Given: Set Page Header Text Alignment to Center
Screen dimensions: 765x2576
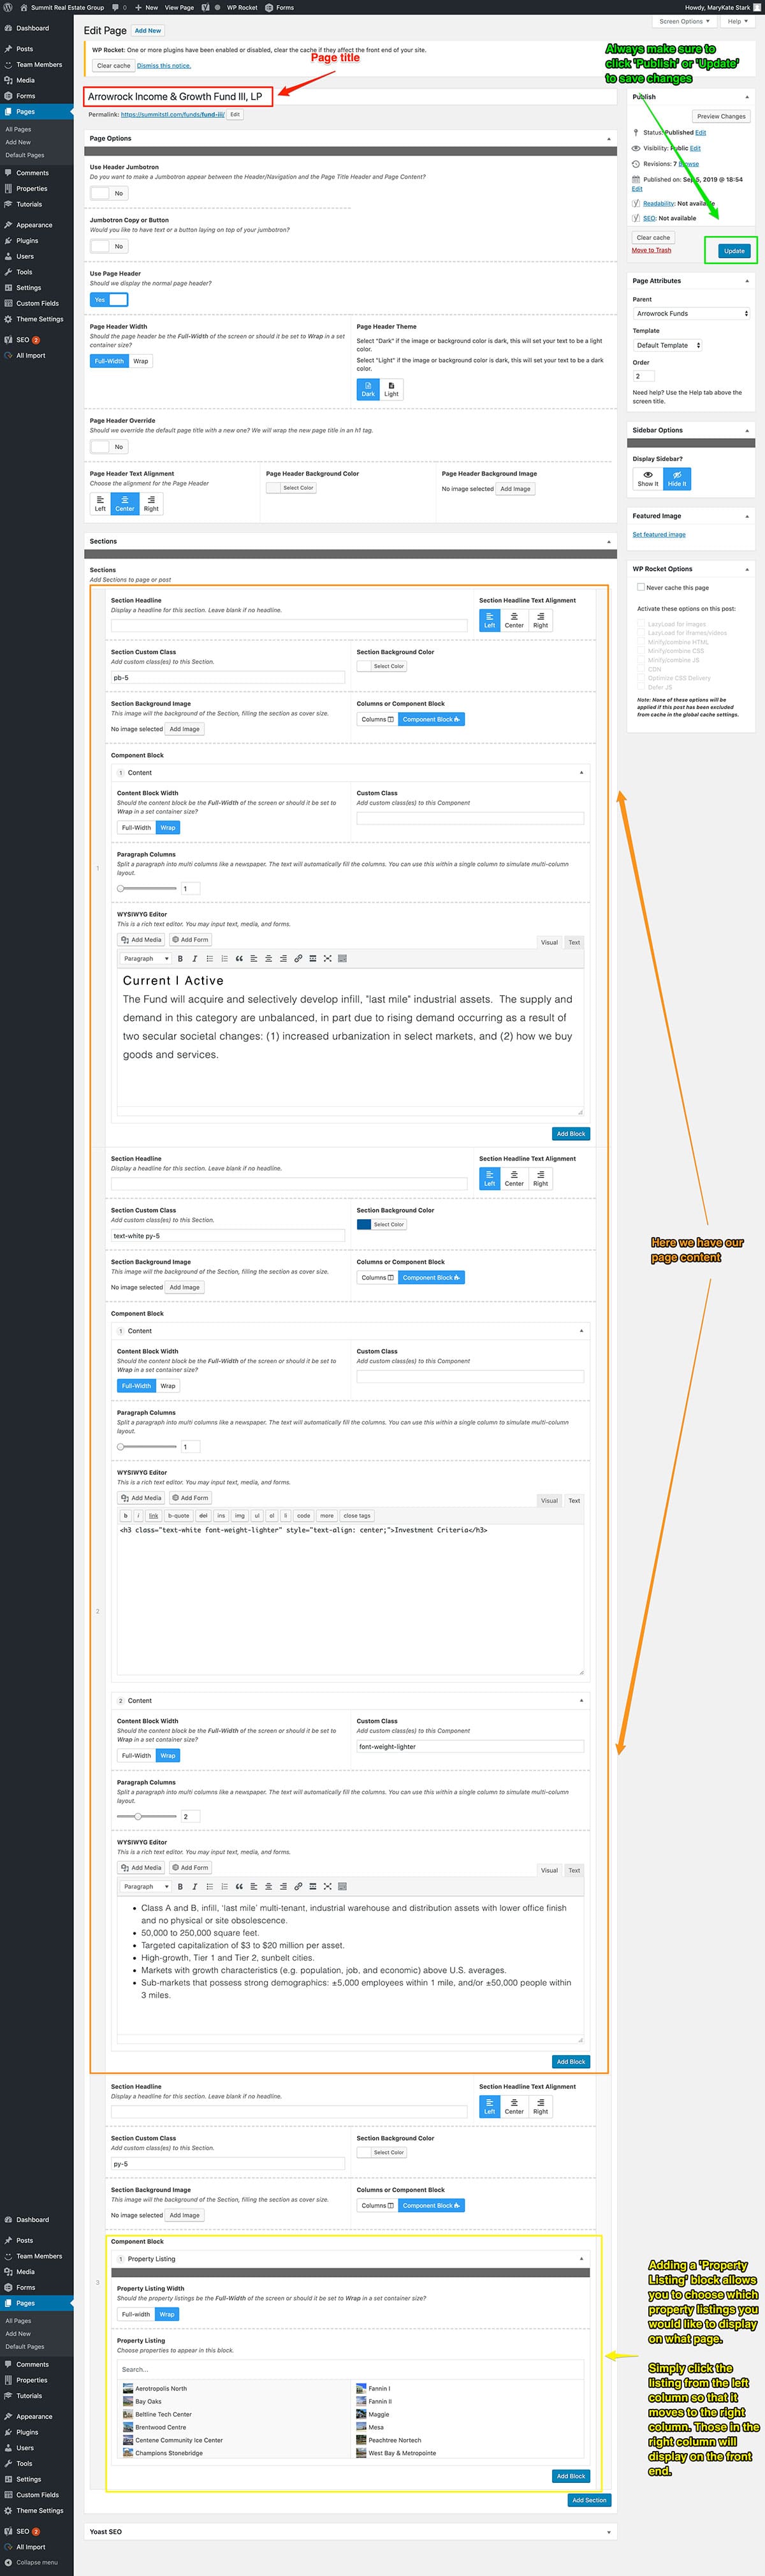Looking at the screenshot, I should [124, 504].
